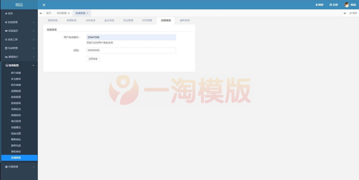Click the gear icon of 系统管理
Viewport: 359px width, 180px height.
[6, 22]
